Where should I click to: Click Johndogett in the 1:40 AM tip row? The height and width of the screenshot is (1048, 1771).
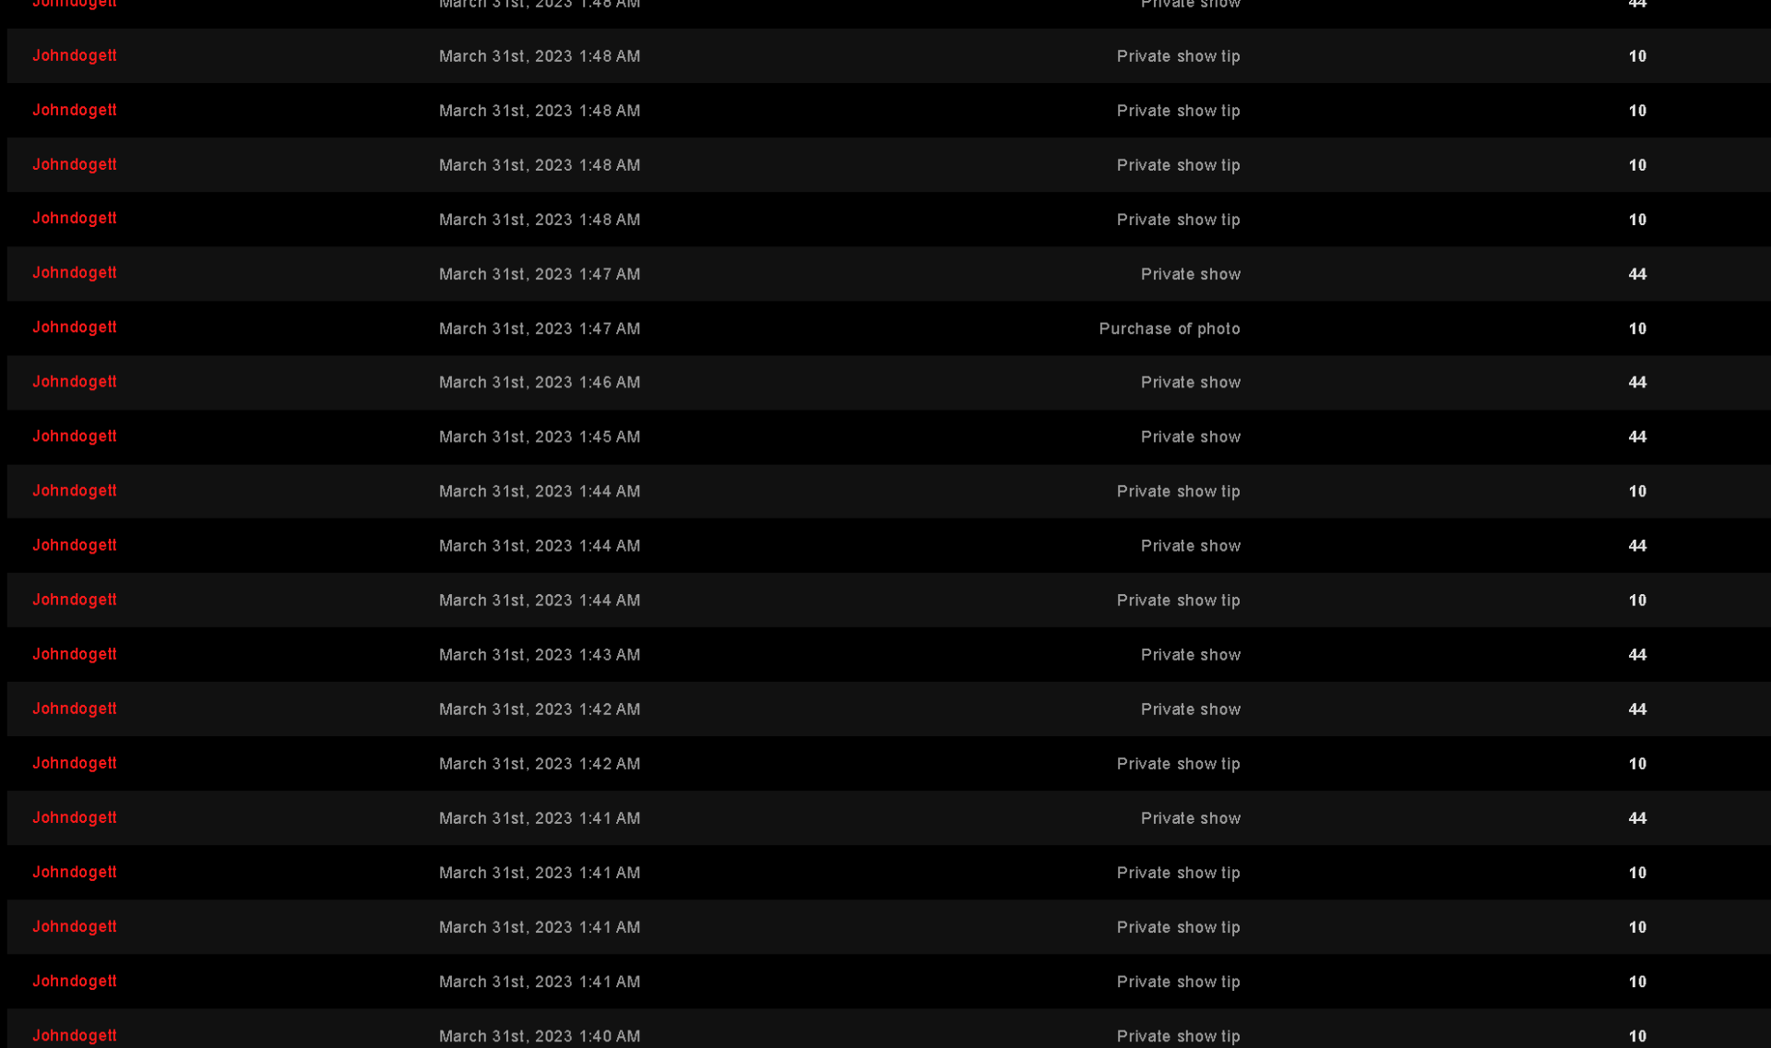pos(75,1035)
